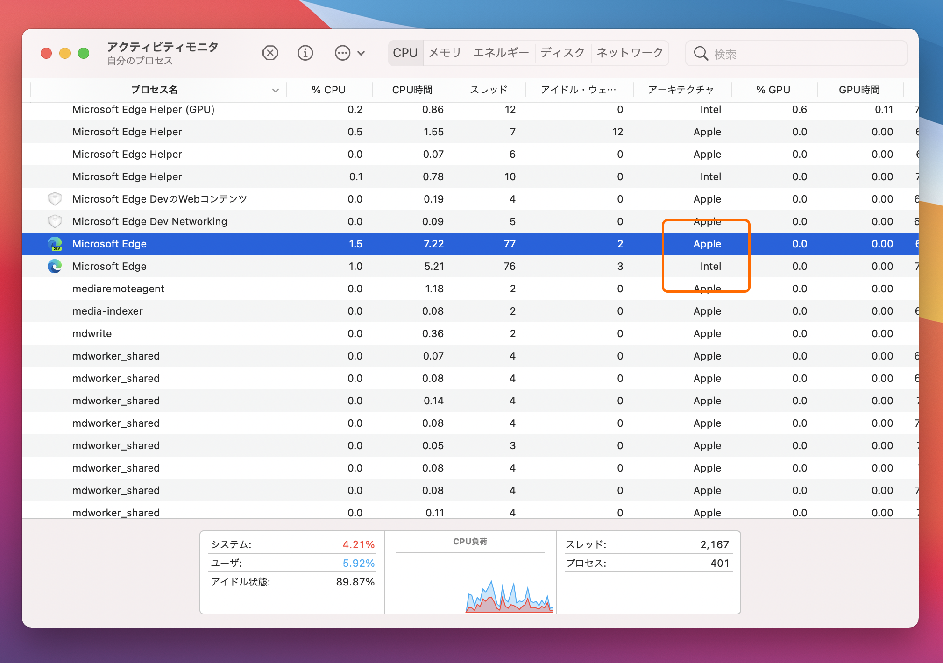Click the Microsoft Edge stable browser icon
943x663 pixels.
[x=55, y=266]
